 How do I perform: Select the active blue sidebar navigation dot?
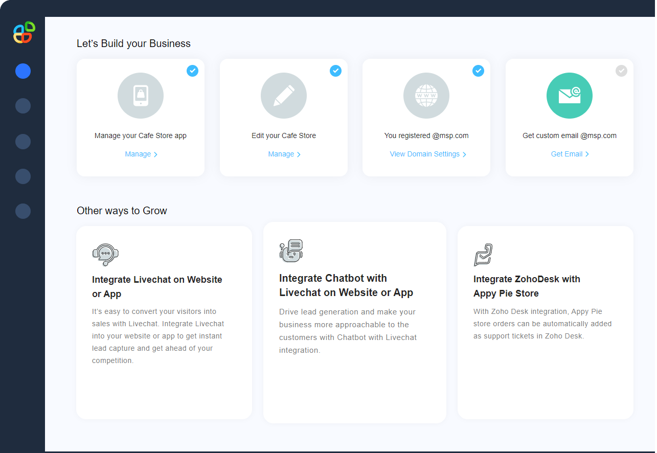coord(23,71)
